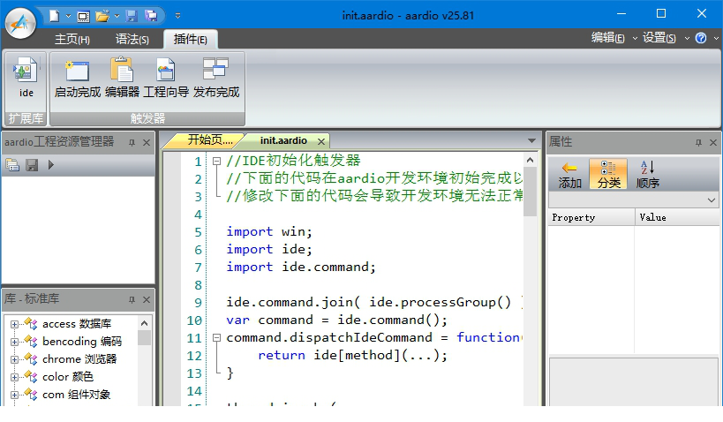This screenshot has width=723, height=422.
Task: Close the aardio工程资源管理器 panel
Action: point(147,142)
